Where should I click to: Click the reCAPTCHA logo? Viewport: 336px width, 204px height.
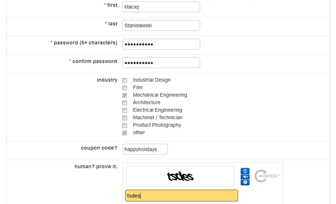click(267, 176)
